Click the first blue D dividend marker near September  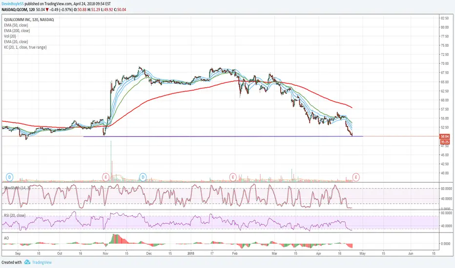[x=10, y=177]
